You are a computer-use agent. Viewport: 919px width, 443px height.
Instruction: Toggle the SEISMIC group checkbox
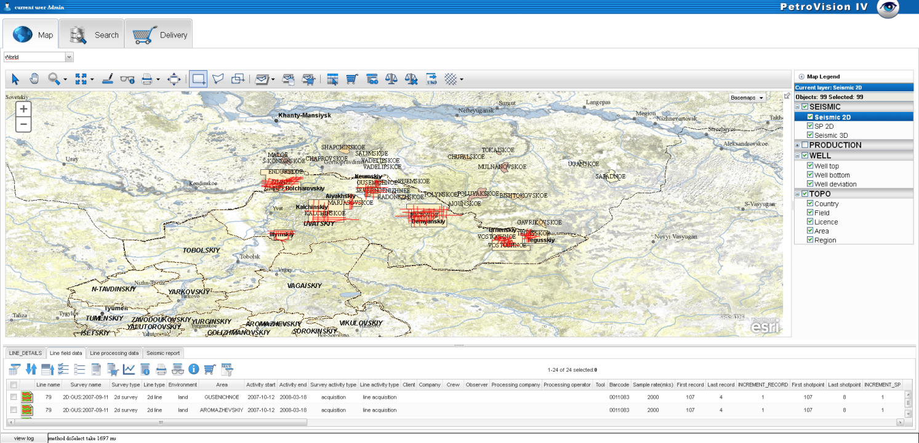click(x=805, y=107)
